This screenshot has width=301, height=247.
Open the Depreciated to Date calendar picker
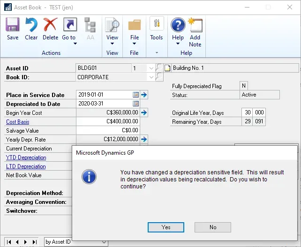click(x=135, y=104)
